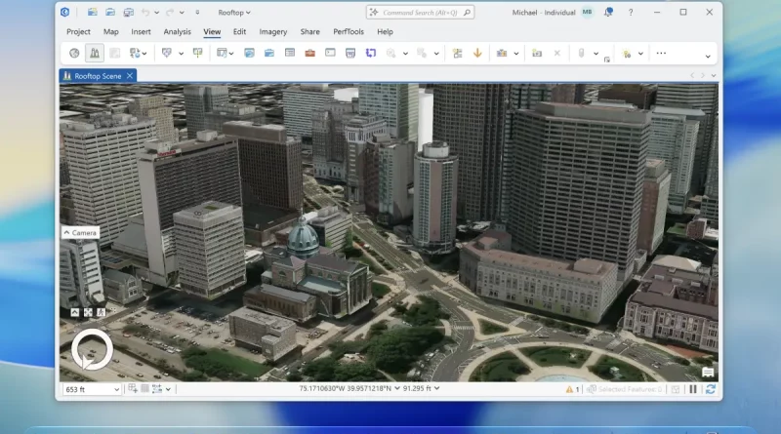Click the vertical bars grid icon in status bar
781x434 pixels.
[x=144, y=389]
